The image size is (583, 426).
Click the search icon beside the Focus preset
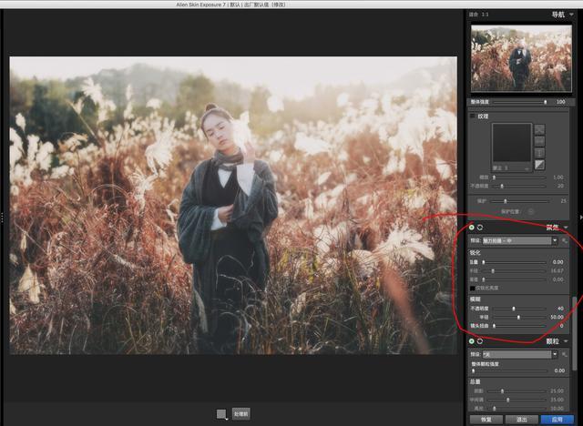tap(565, 240)
